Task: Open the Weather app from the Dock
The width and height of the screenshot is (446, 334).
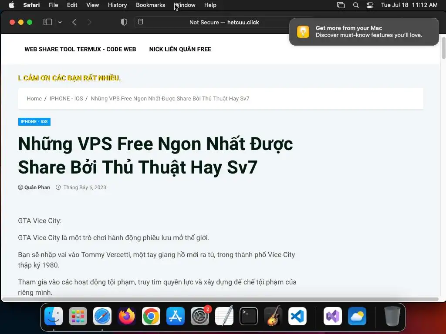Action: 357,316
